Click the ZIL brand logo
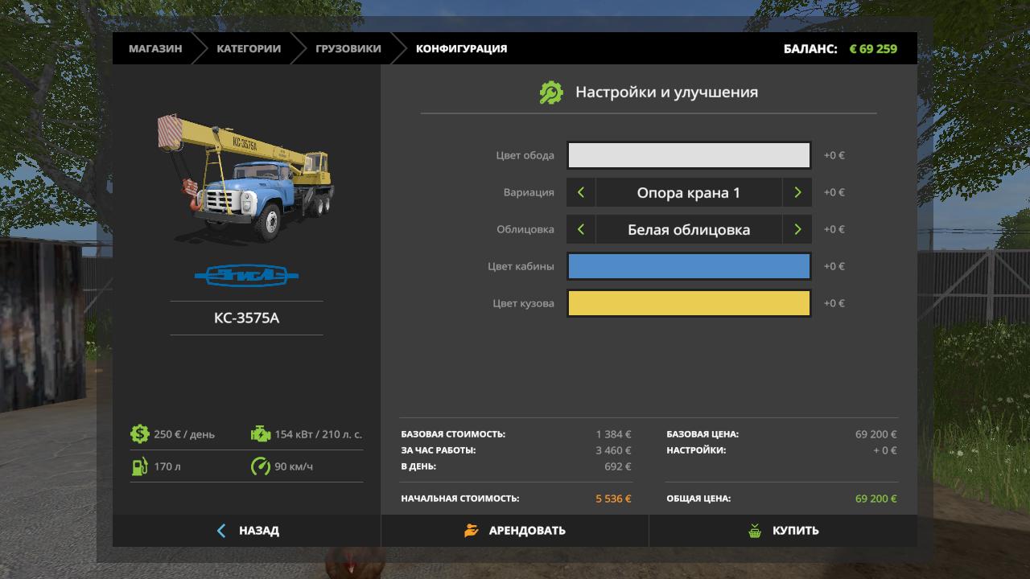This screenshot has width=1030, height=579. pos(246,276)
